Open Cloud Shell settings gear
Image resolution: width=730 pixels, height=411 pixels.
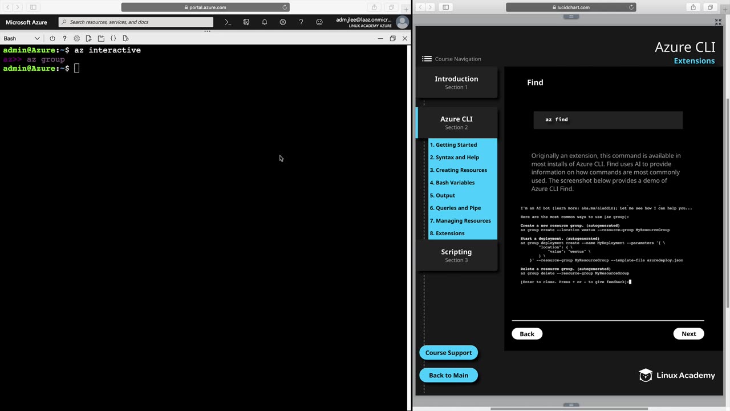point(76,38)
